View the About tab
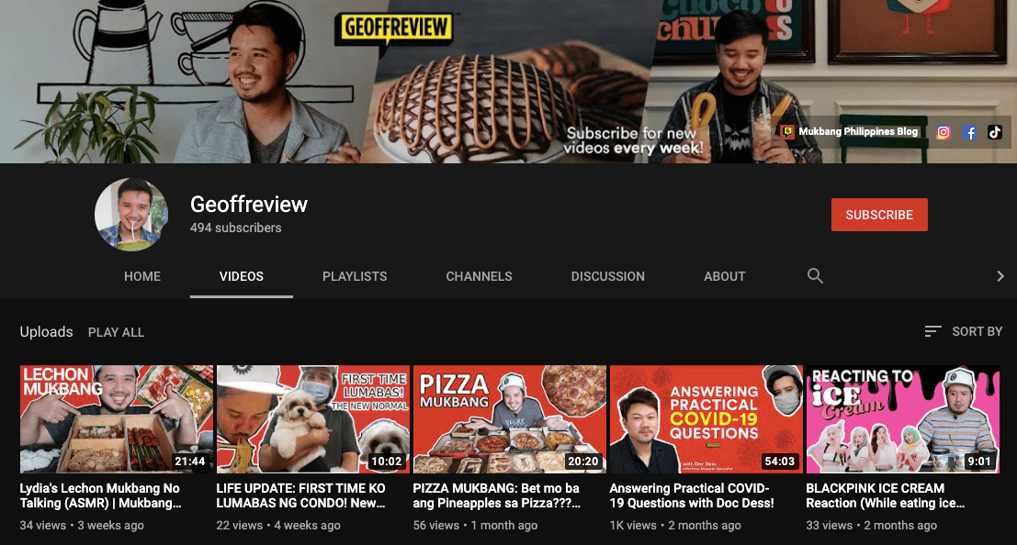Viewport: 1017px width, 545px height. tap(725, 276)
